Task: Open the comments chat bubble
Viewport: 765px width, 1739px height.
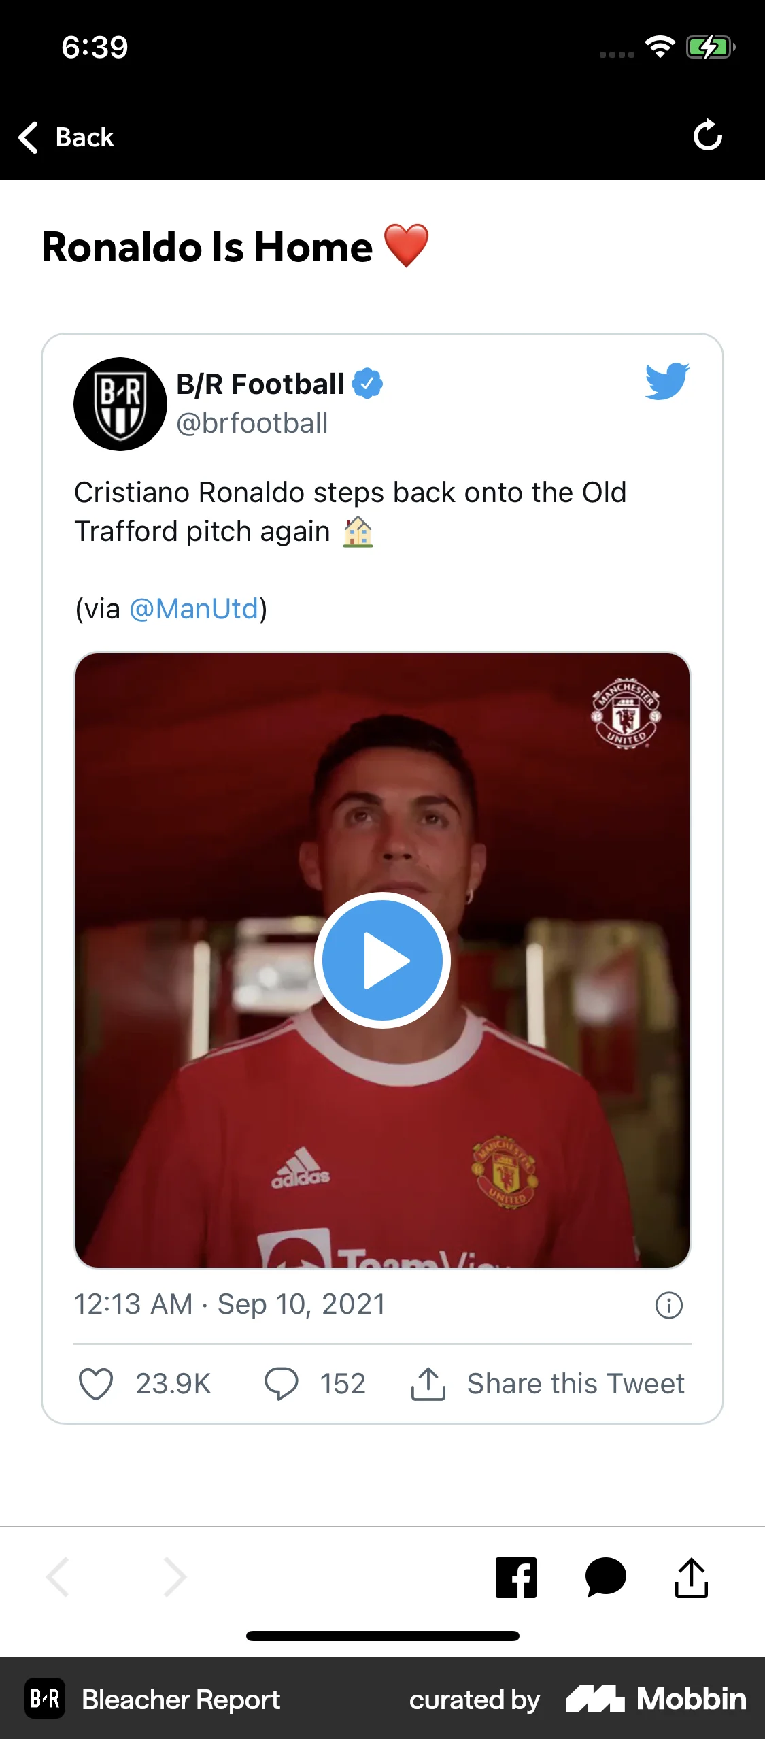Action: coord(605,1577)
